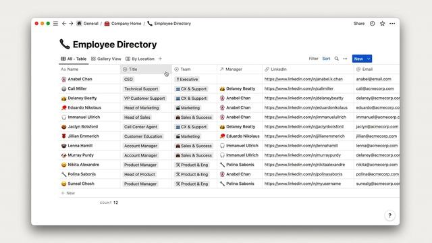Open the page updates clock icon

[x=372, y=24]
